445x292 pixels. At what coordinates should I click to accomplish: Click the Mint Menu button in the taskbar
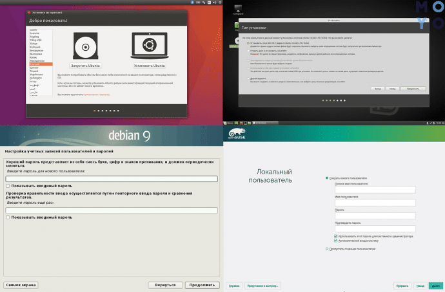(x=228, y=123)
